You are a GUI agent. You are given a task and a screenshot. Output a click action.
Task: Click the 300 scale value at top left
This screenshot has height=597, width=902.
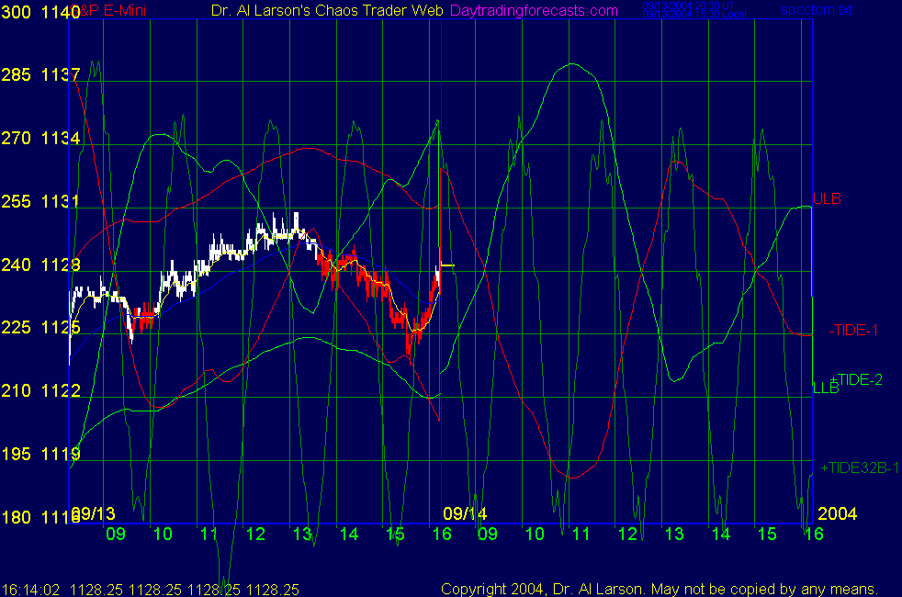point(17,11)
